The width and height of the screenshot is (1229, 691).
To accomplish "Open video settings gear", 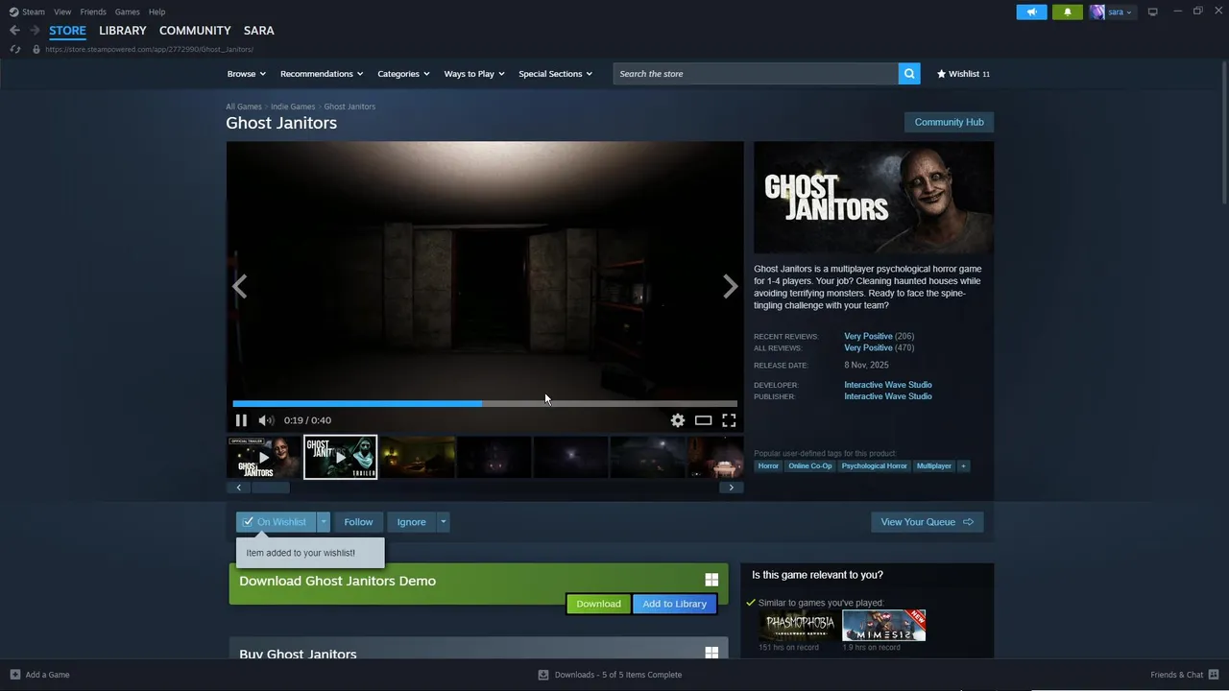I will click(678, 420).
